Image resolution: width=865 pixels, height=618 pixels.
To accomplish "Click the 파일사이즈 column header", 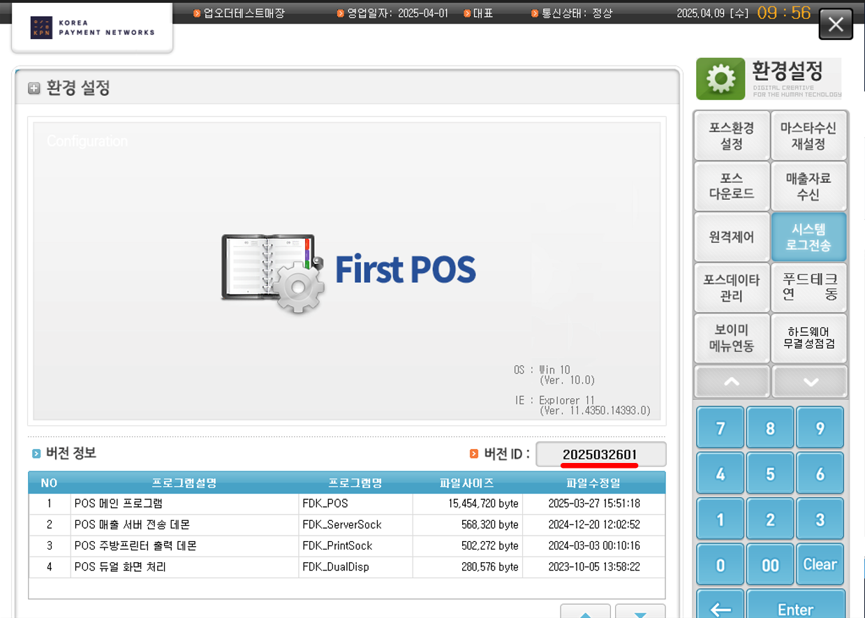I will 467,483.
